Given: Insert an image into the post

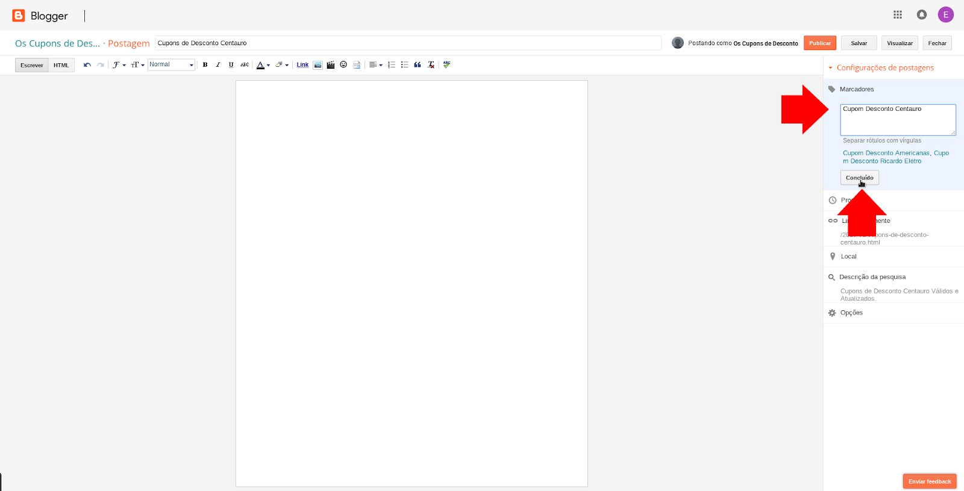Looking at the screenshot, I should pos(318,65).
